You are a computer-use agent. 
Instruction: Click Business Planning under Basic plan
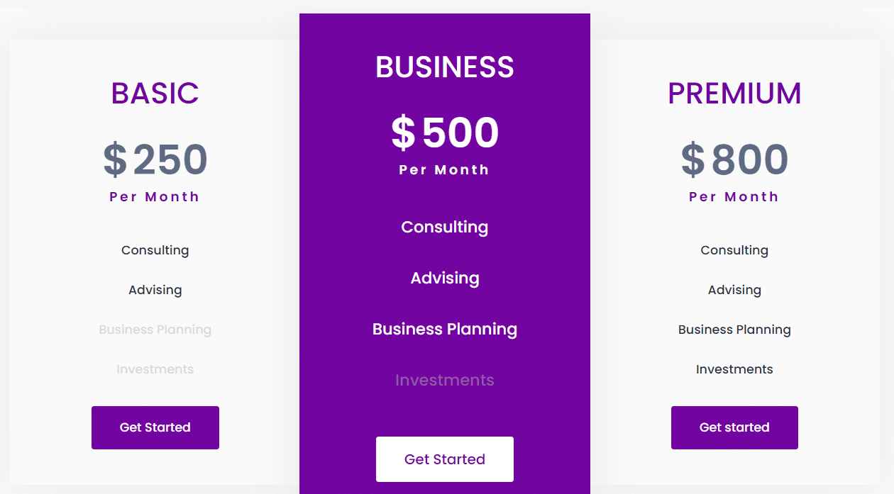tap(155, 330)
